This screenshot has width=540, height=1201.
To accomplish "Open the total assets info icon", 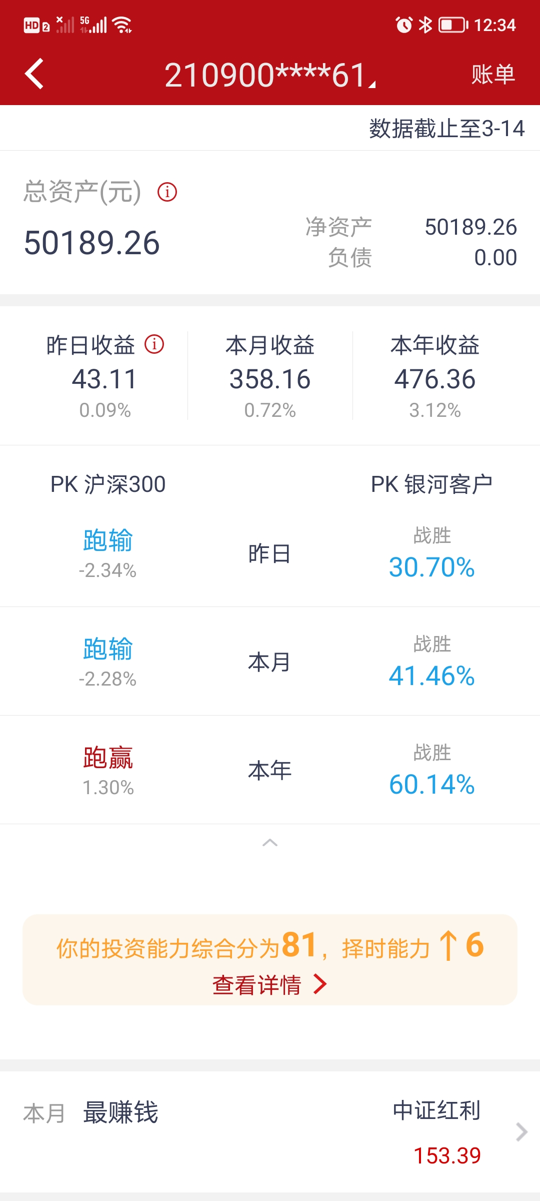I will point(167,192).
